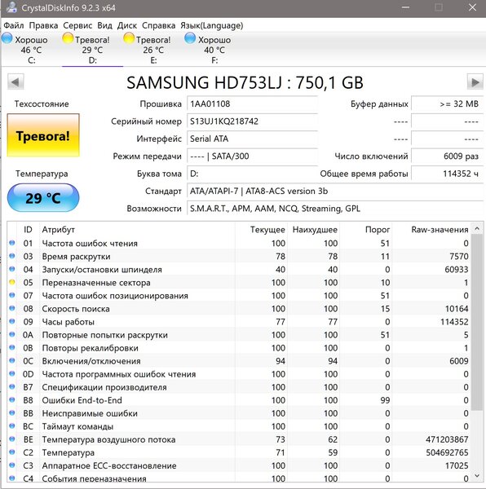
Task: Go to next disk with right arrow
Action: [475, 82]
